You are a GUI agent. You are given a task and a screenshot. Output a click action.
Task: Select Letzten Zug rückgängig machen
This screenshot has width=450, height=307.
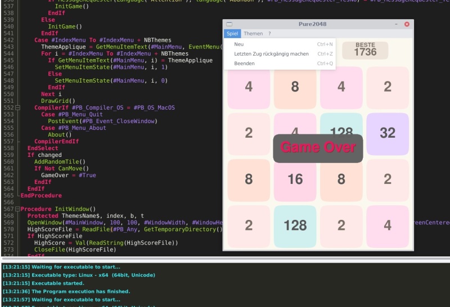pyautogui.click(x=280, y=53)
